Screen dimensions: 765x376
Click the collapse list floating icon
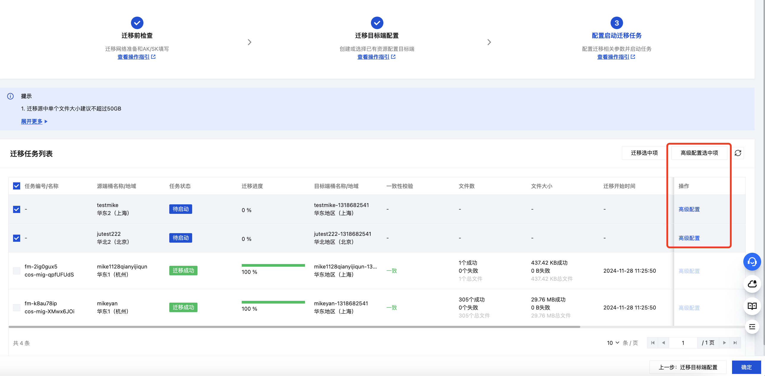[752, 327]
